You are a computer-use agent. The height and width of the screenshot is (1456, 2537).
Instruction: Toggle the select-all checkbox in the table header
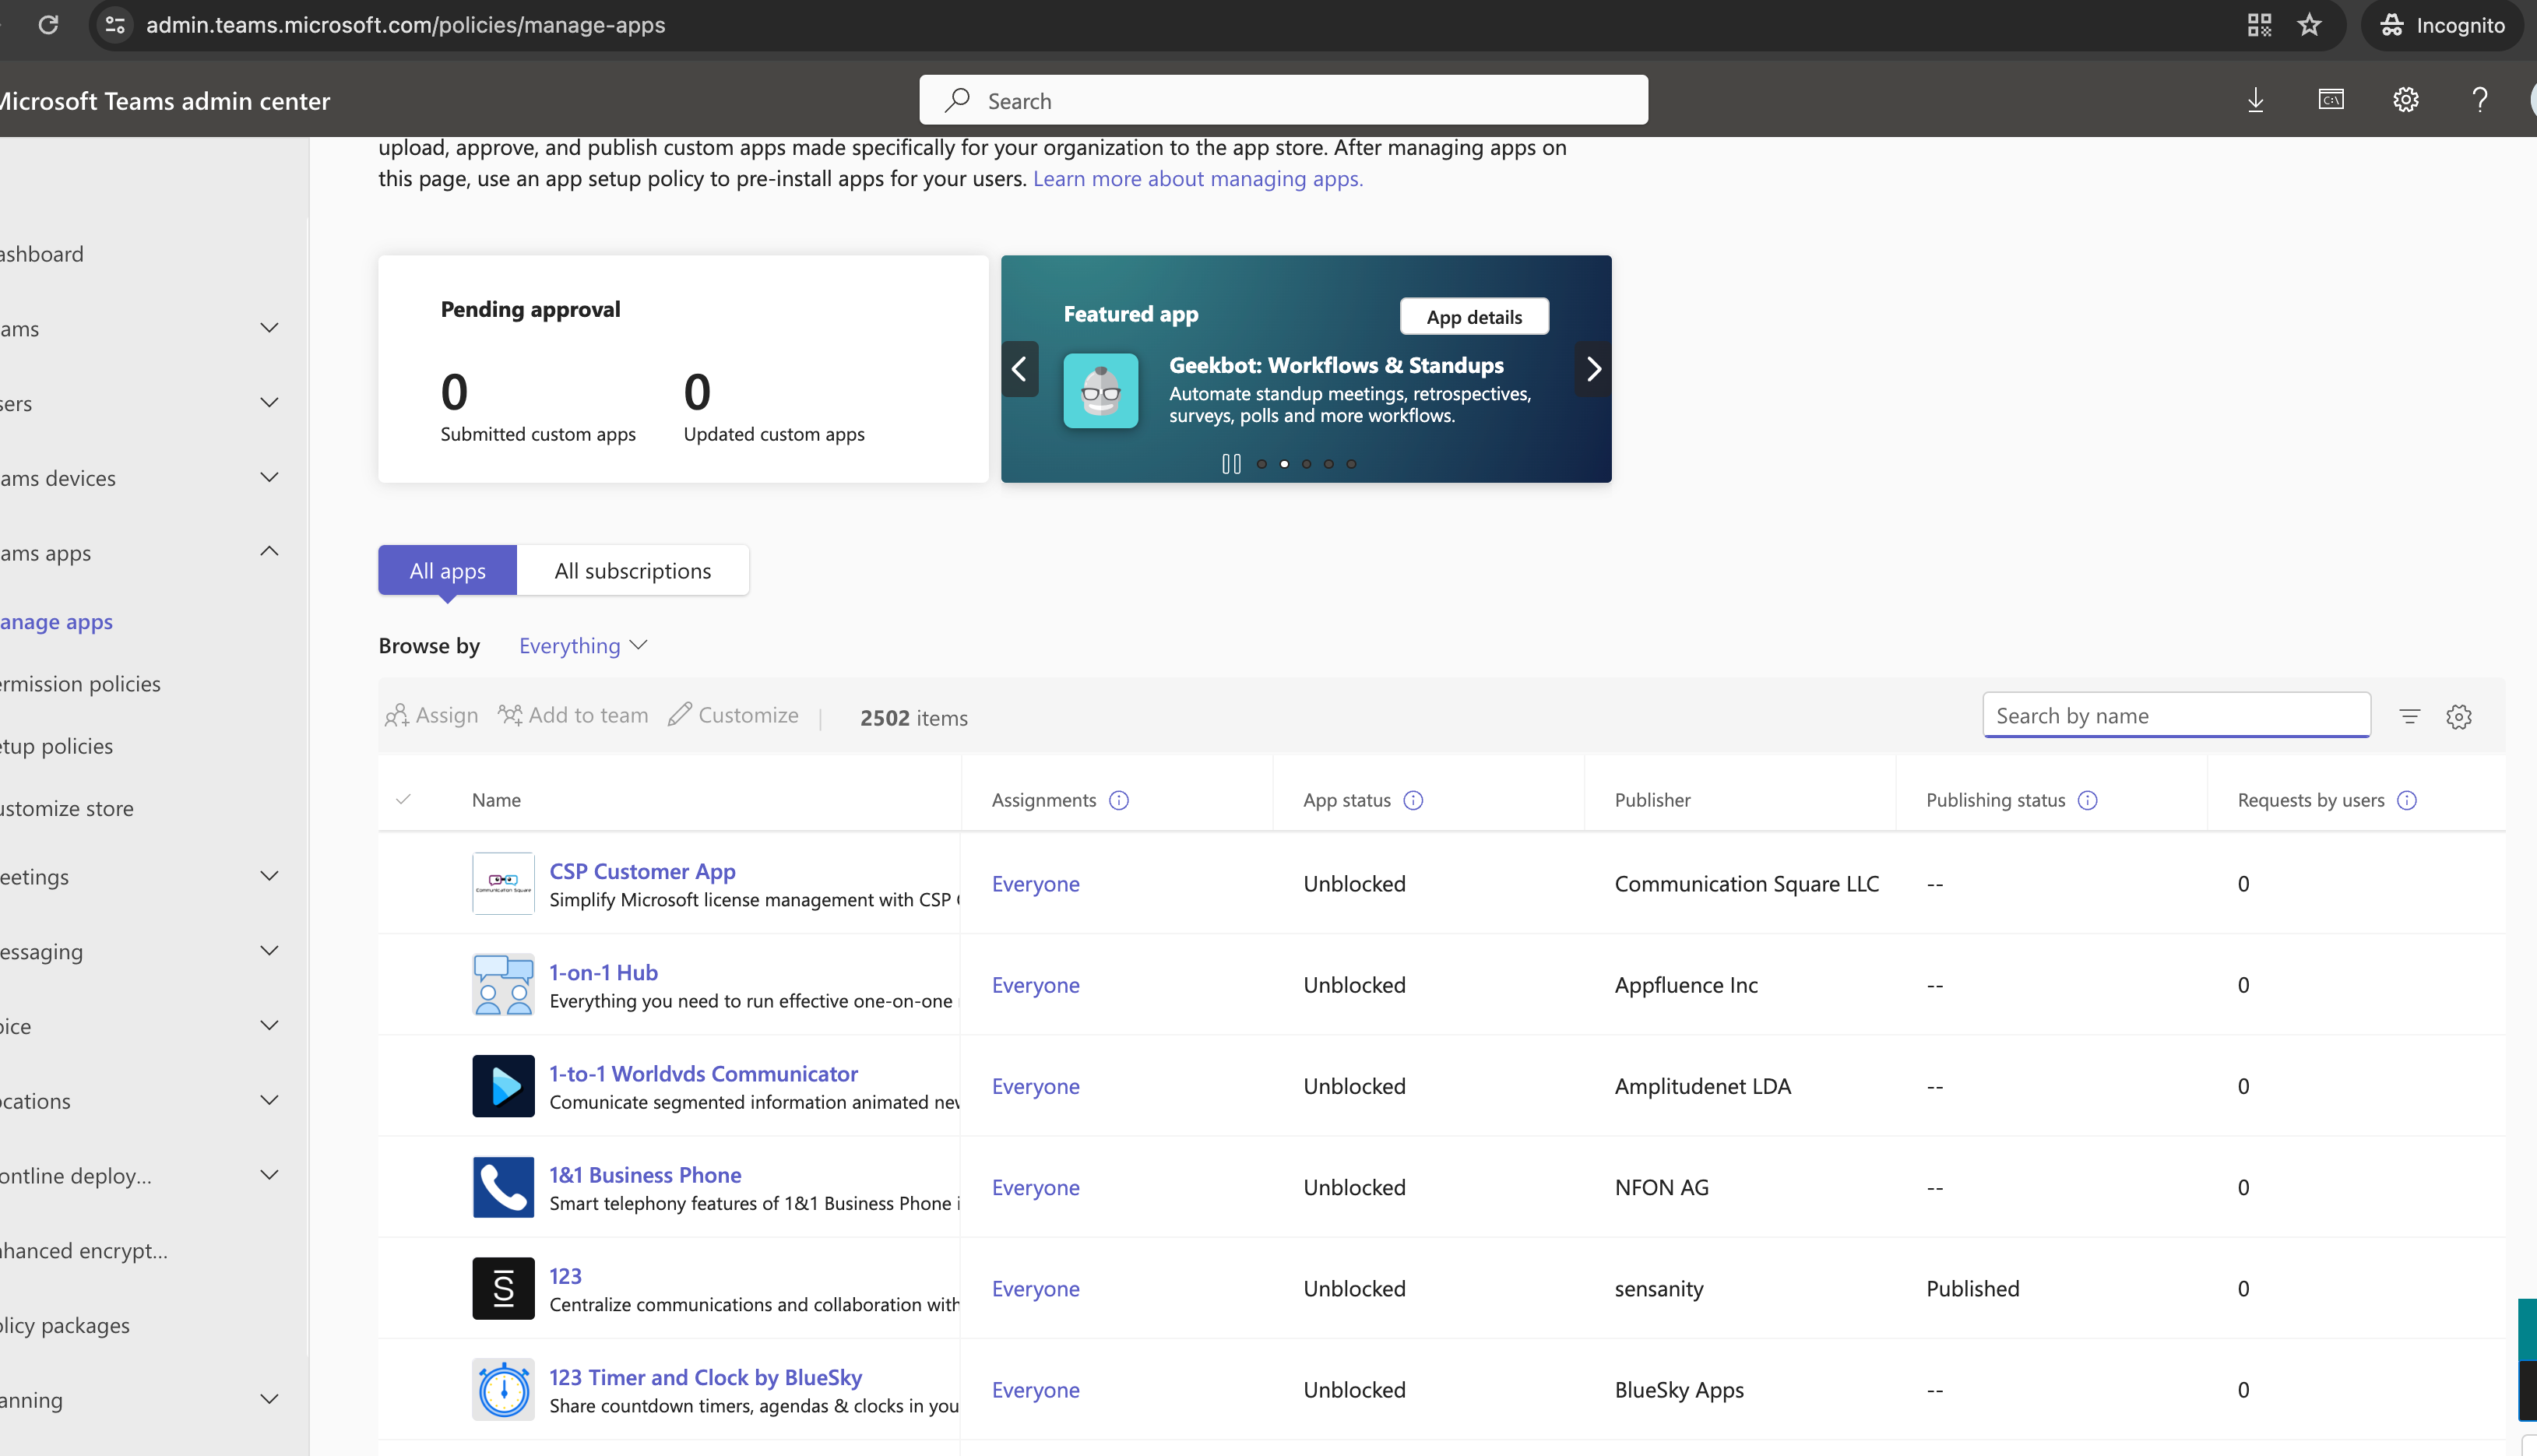(403, 799)
